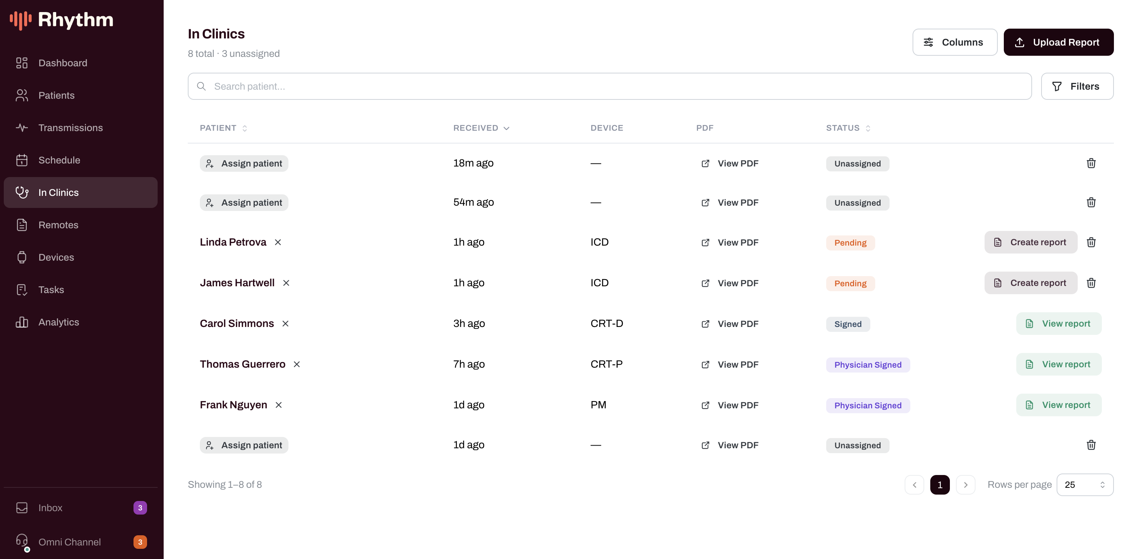The image size is (1129, 559).
Task: View PDF for the 54m ago report
Action: pyautogui.click(x=730, y=202)
